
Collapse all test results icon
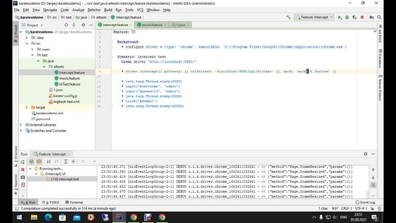pyautogui.click(x=73, y=161)
